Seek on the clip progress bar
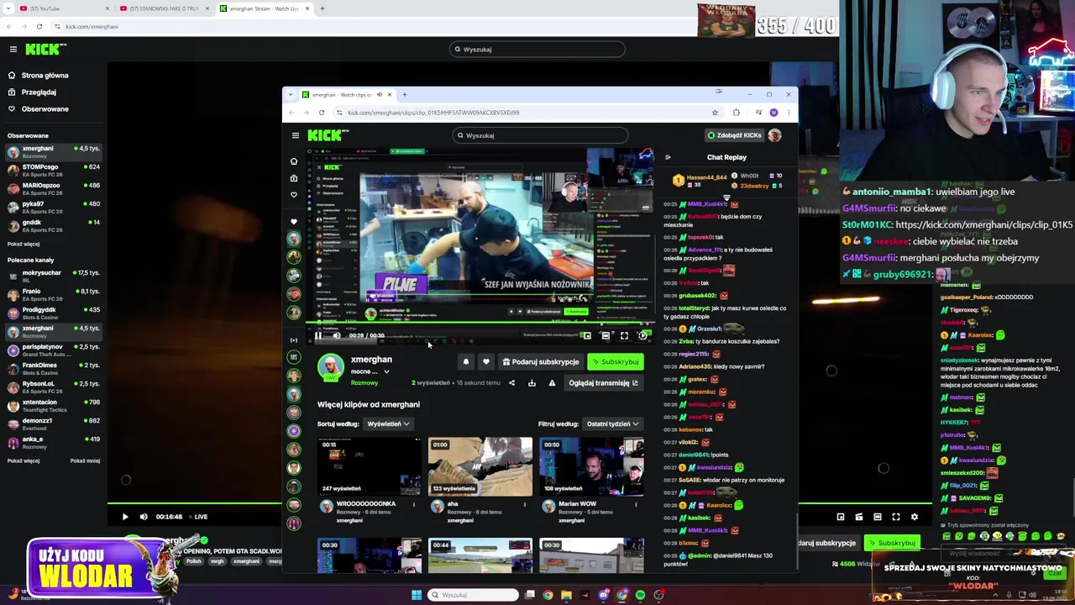1075x605 pixels. (x=480, y=324)
